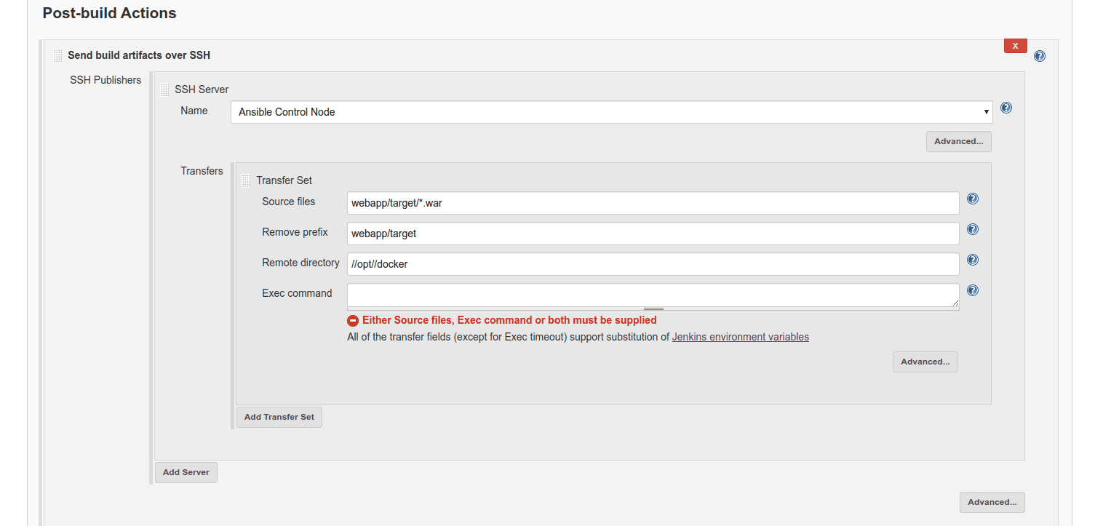
Task: Click the 'Either Source files, Exec command' error text
Action: coord(509,320)
